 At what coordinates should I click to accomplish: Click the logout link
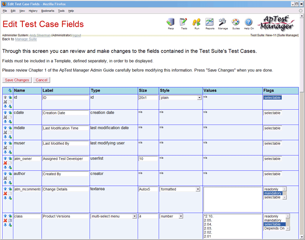click(77, 35)
